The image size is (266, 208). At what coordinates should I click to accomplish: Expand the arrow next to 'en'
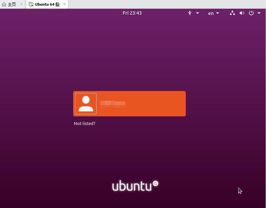(x=218, y=13)
